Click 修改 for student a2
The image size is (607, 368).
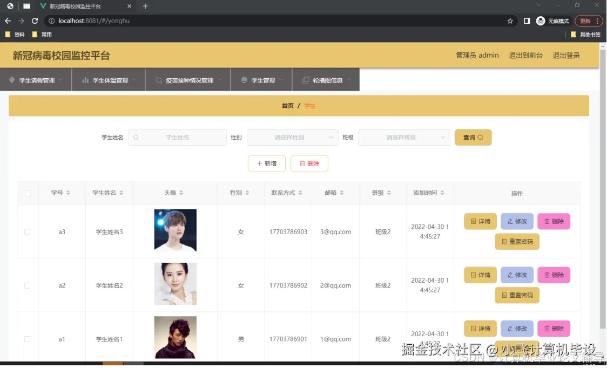[x=517, y=275]
